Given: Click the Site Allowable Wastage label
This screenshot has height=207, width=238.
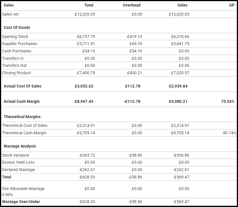Looking at the screenshot, I should pyautogui.click(x=23, y=189).
